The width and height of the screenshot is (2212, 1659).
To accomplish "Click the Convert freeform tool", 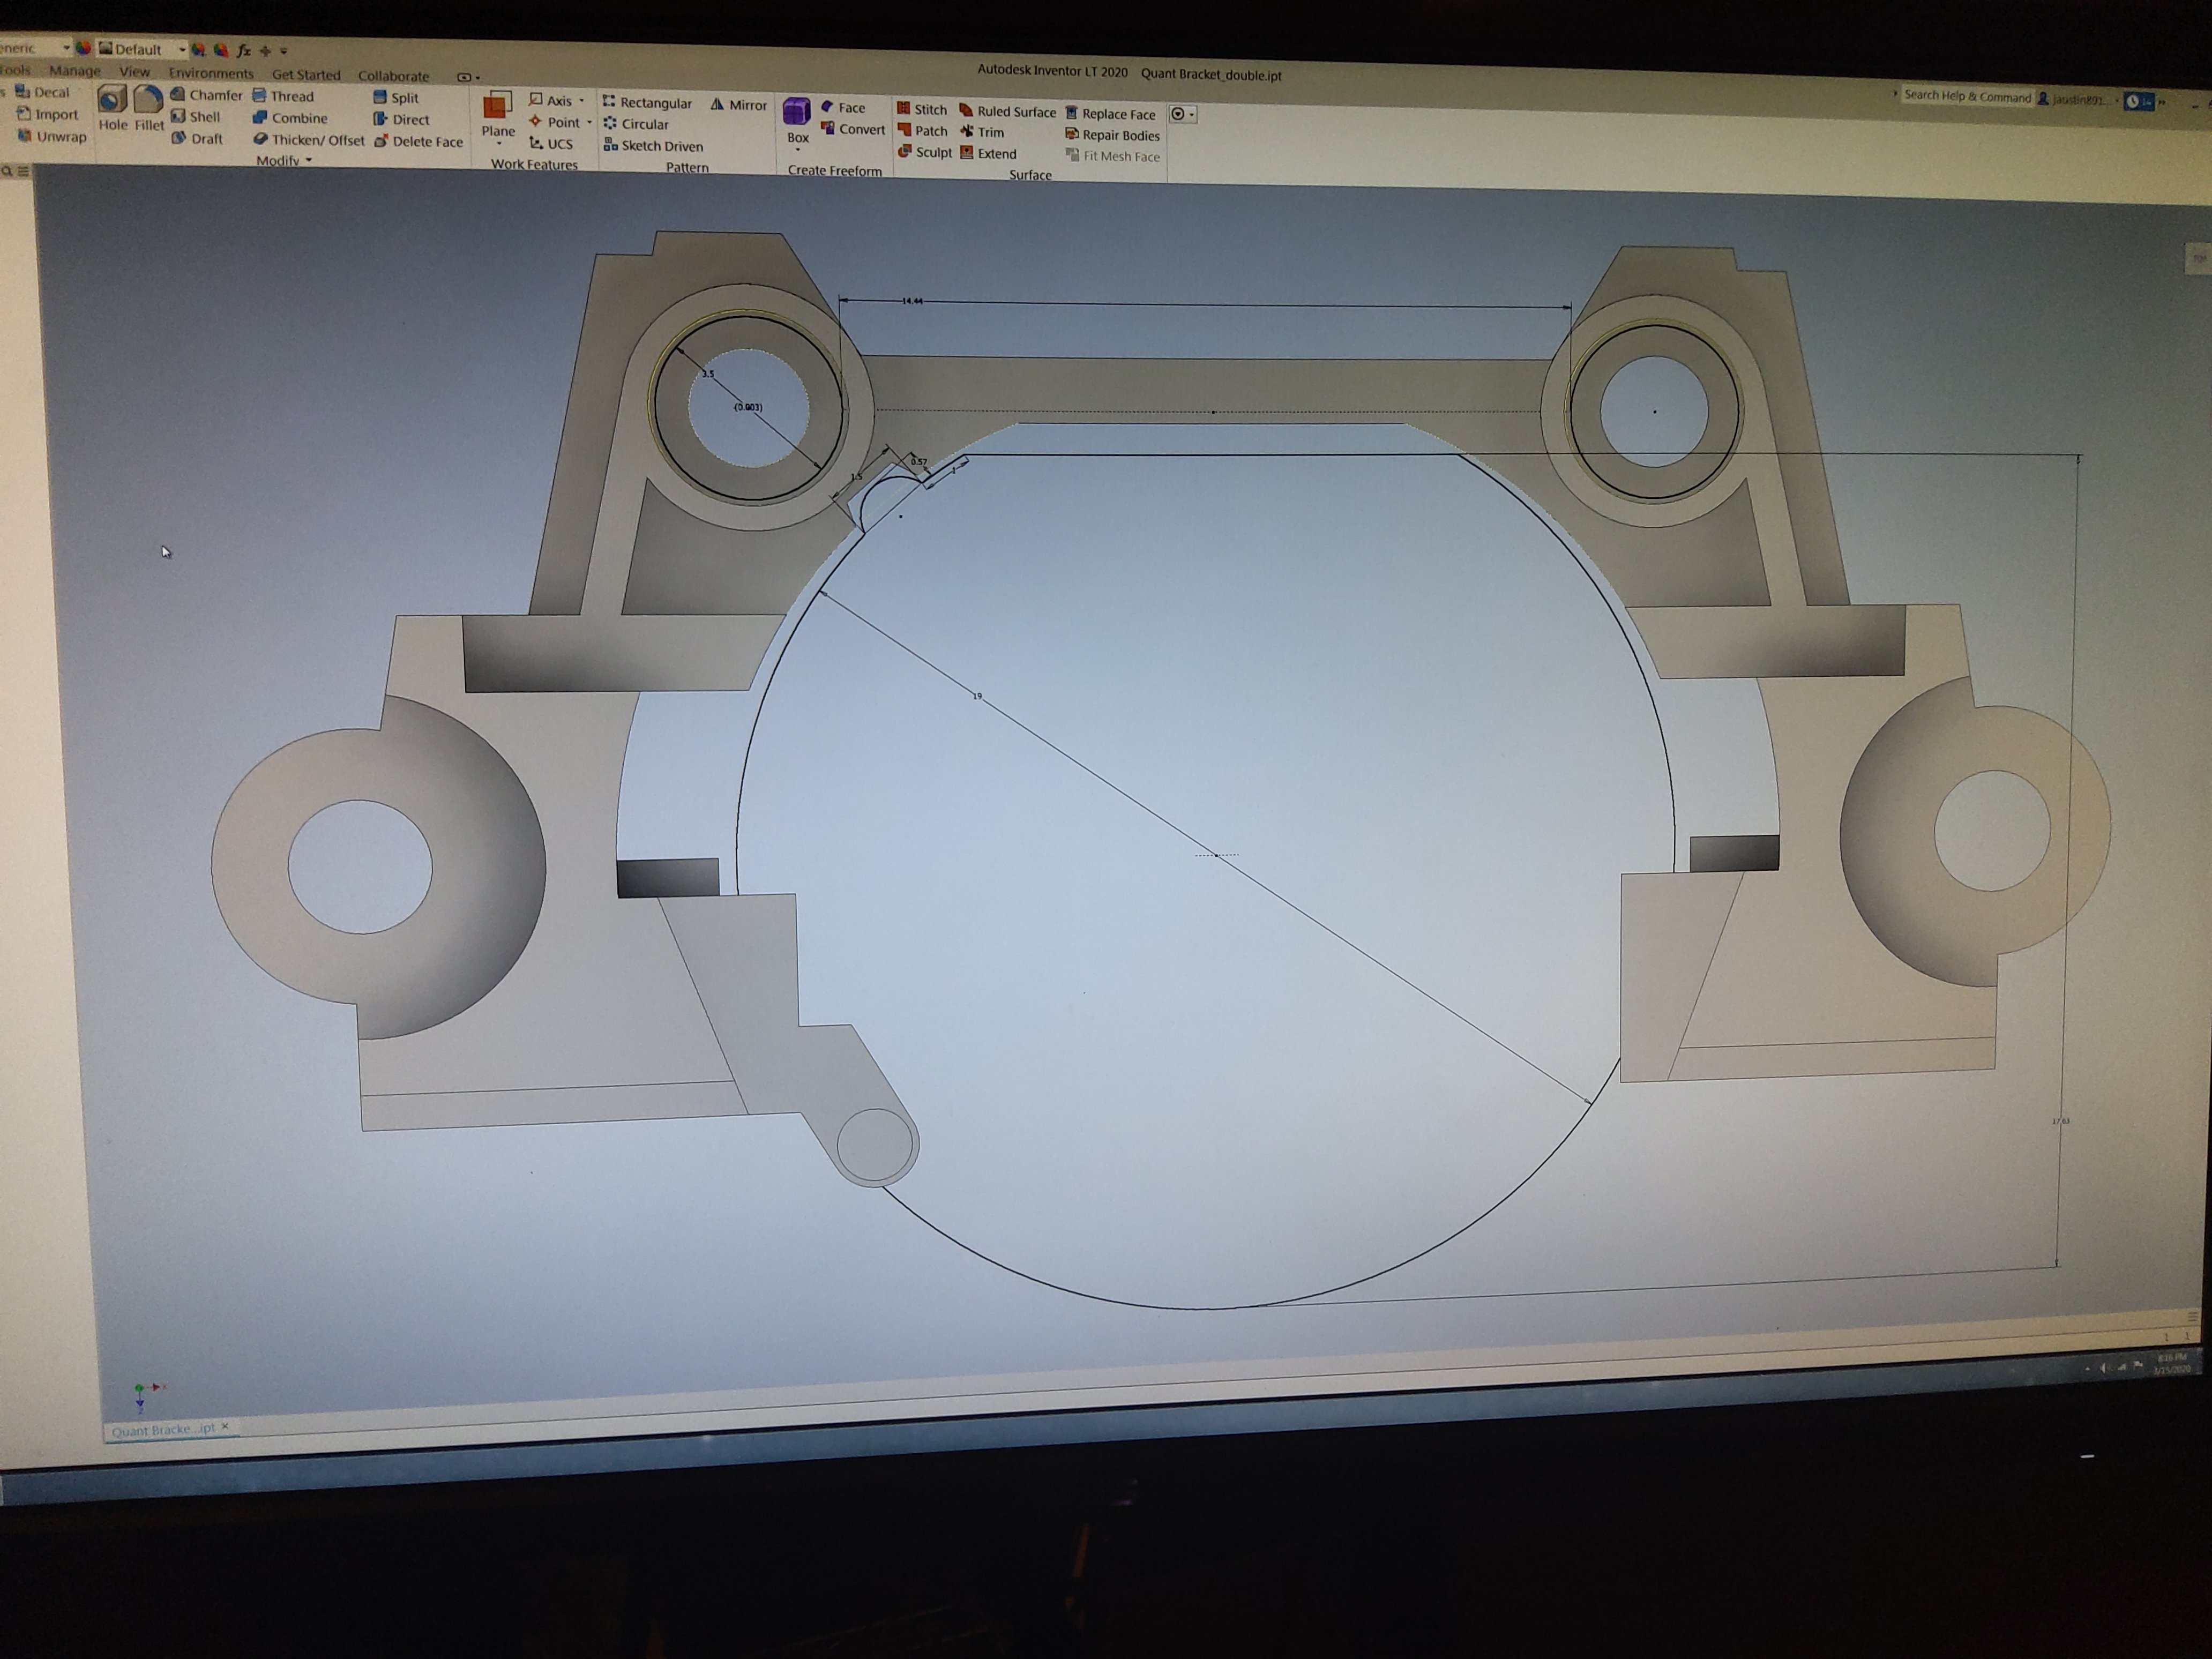I will click(853, 130).
